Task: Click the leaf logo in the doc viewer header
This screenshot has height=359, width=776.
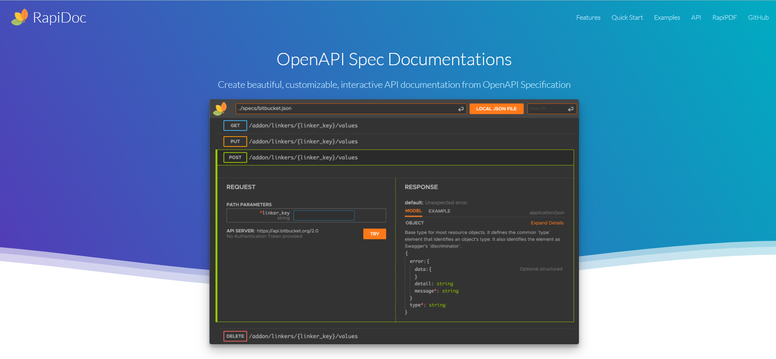Action: pos(220,109)
